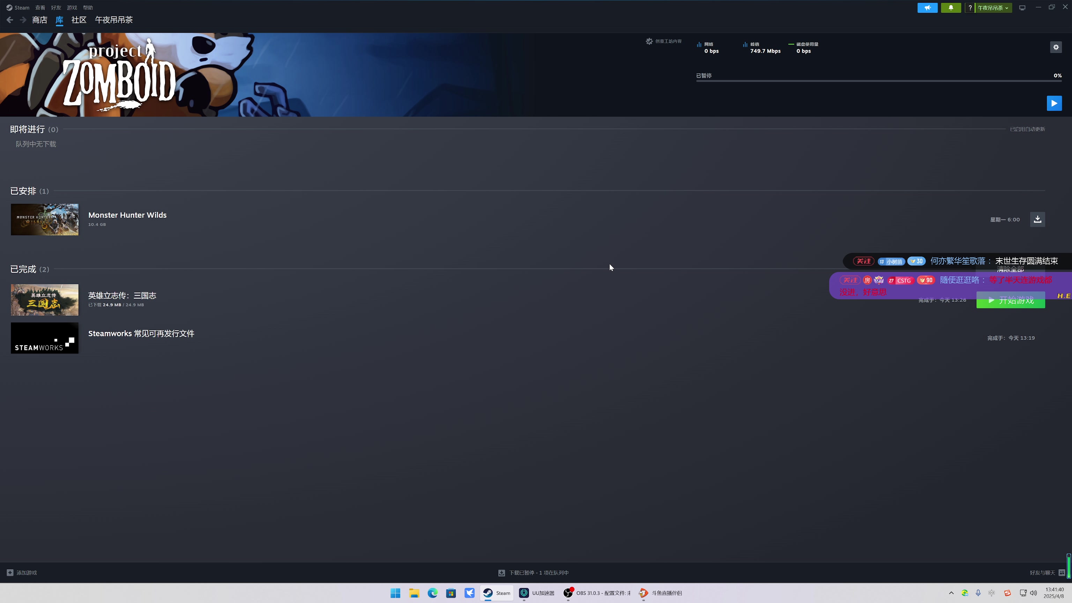This screenshot has width=1072, height=603.
Task: Click the blue megaphone announcements icon
Action: (927, 7)
